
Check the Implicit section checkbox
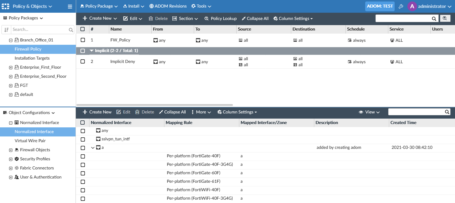pos(83,51)
